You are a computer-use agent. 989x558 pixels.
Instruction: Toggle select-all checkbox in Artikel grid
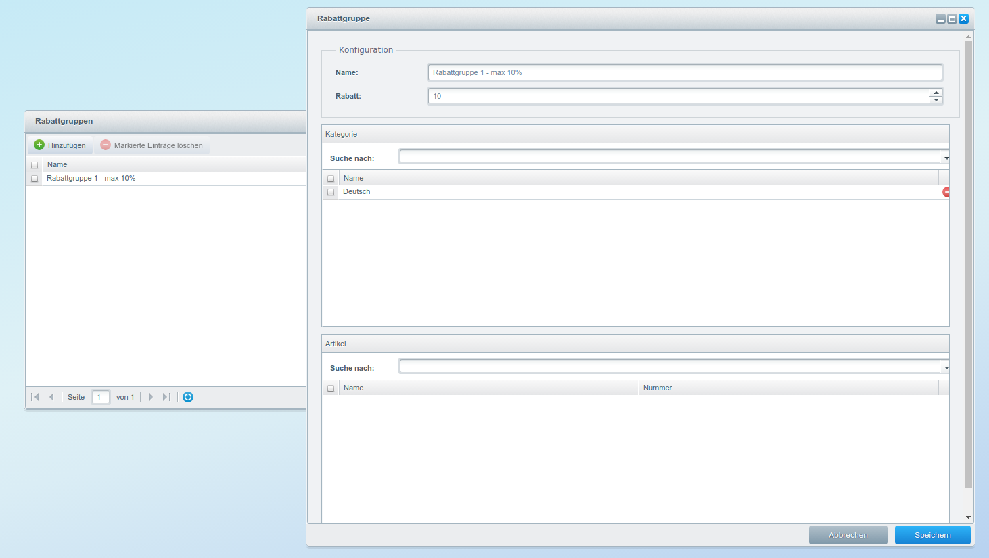tap(331, 388)
